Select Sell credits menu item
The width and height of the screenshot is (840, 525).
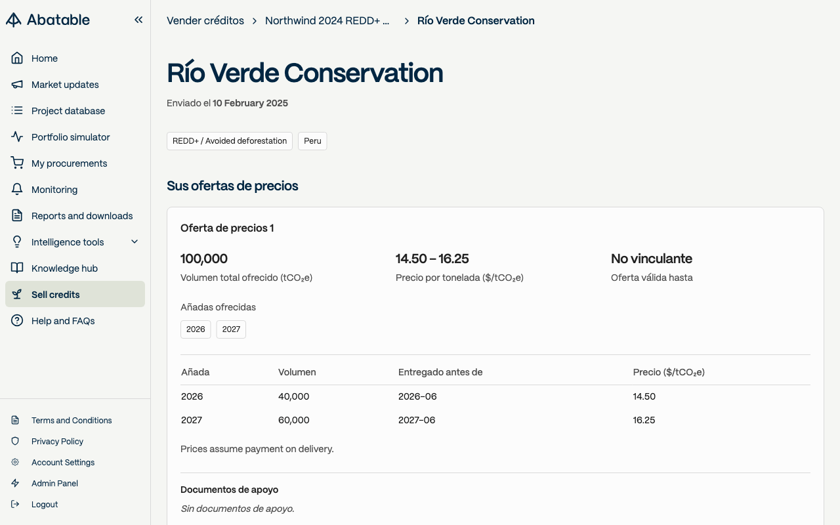pos(75,295)
